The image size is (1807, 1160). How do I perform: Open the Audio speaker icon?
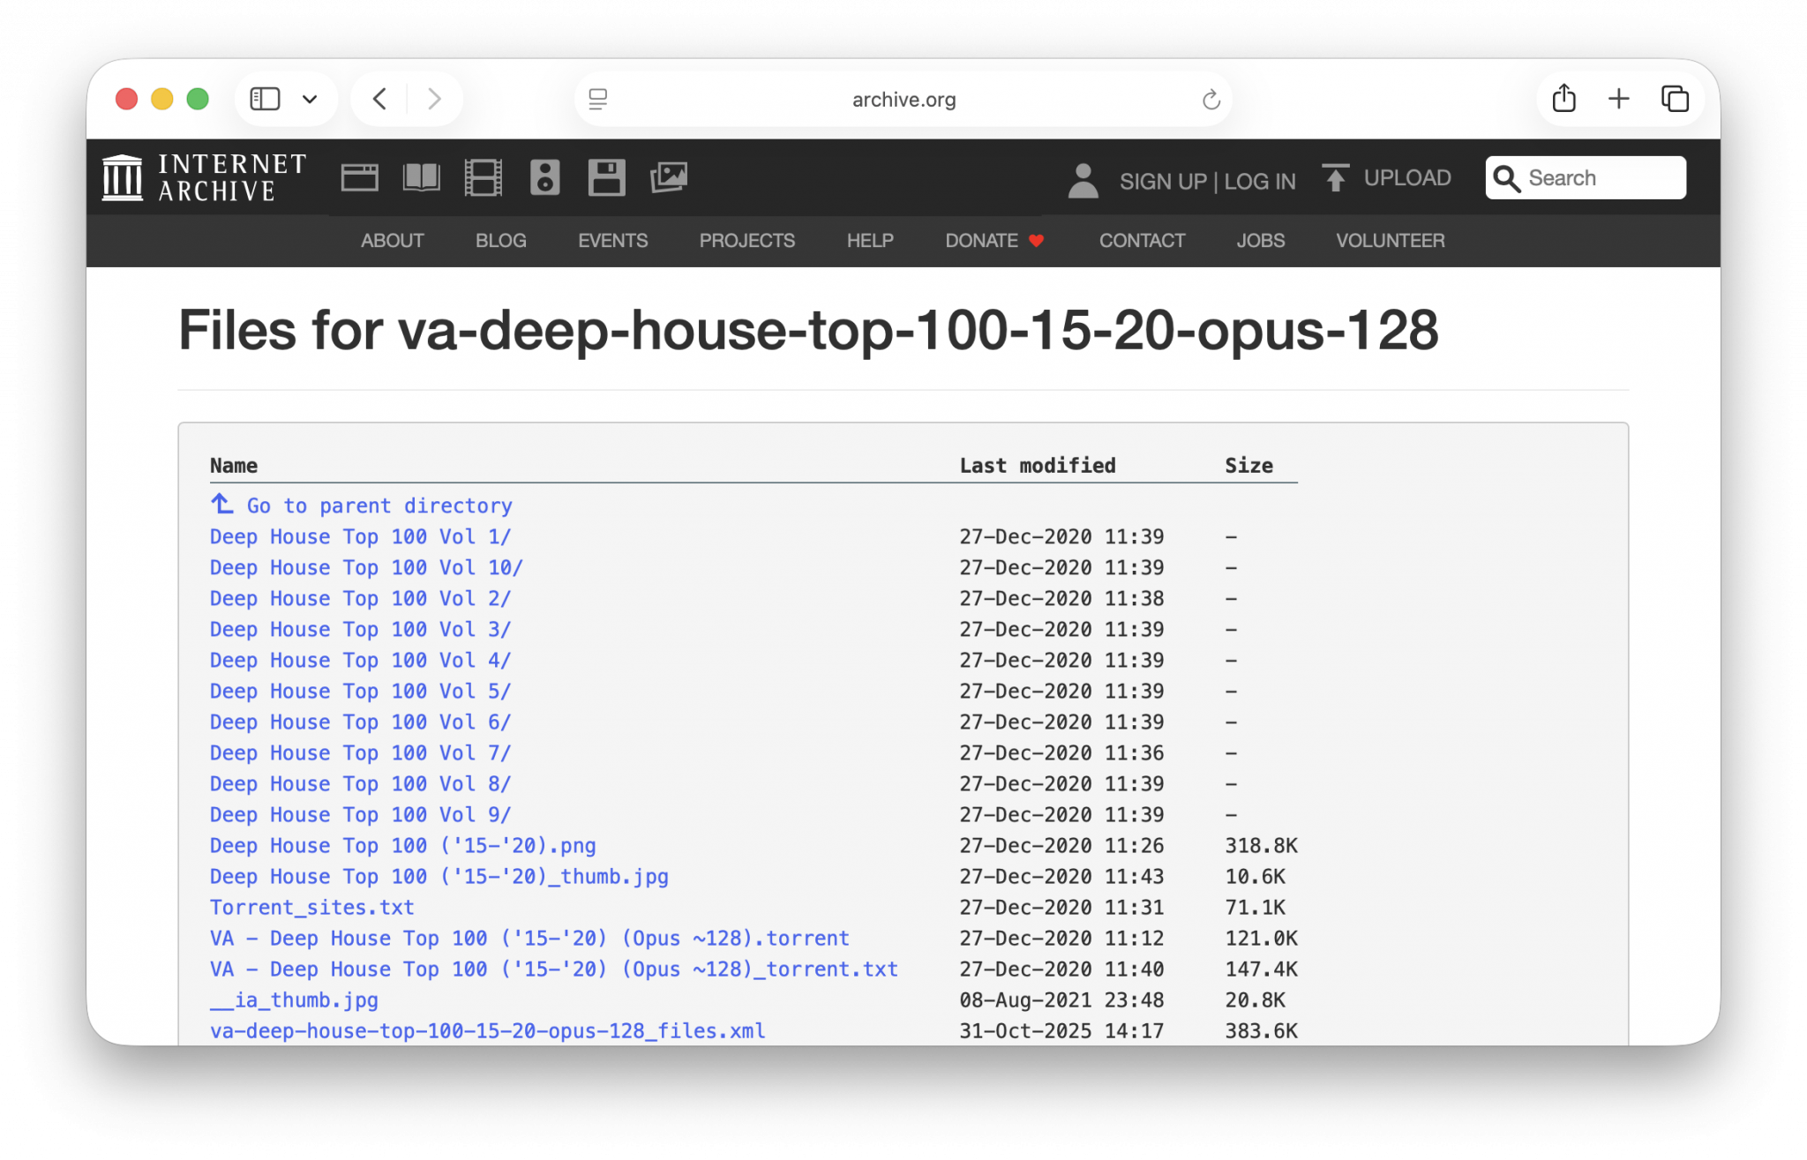(544, 178)
